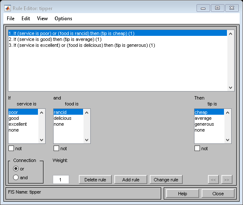
Task: Click the MATLAB logo icon in title bar
Action: coord(8,8)
